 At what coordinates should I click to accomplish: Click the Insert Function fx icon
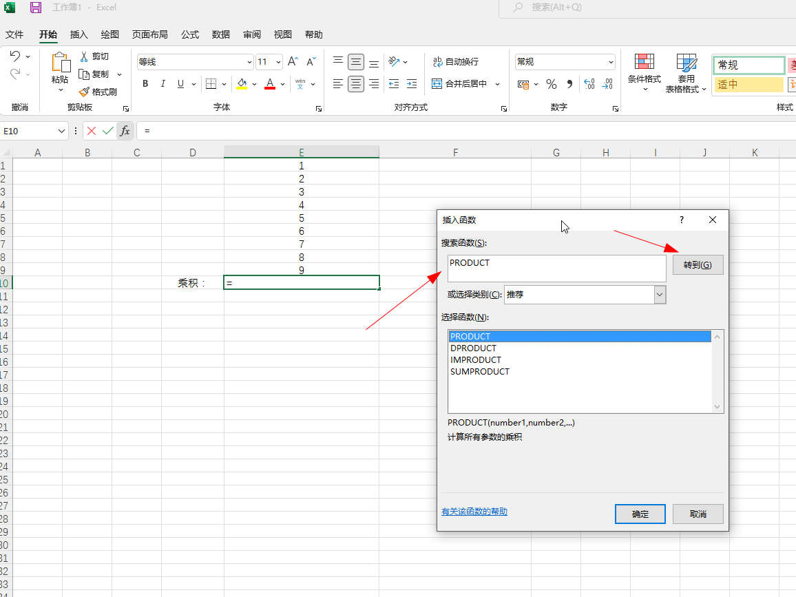click(x=125, y=131)
